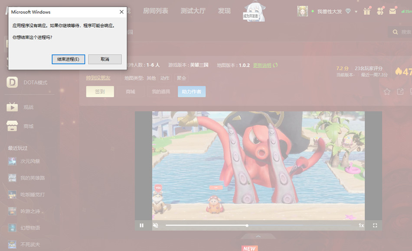Click the 助力作者 button

tap(192, 91)
